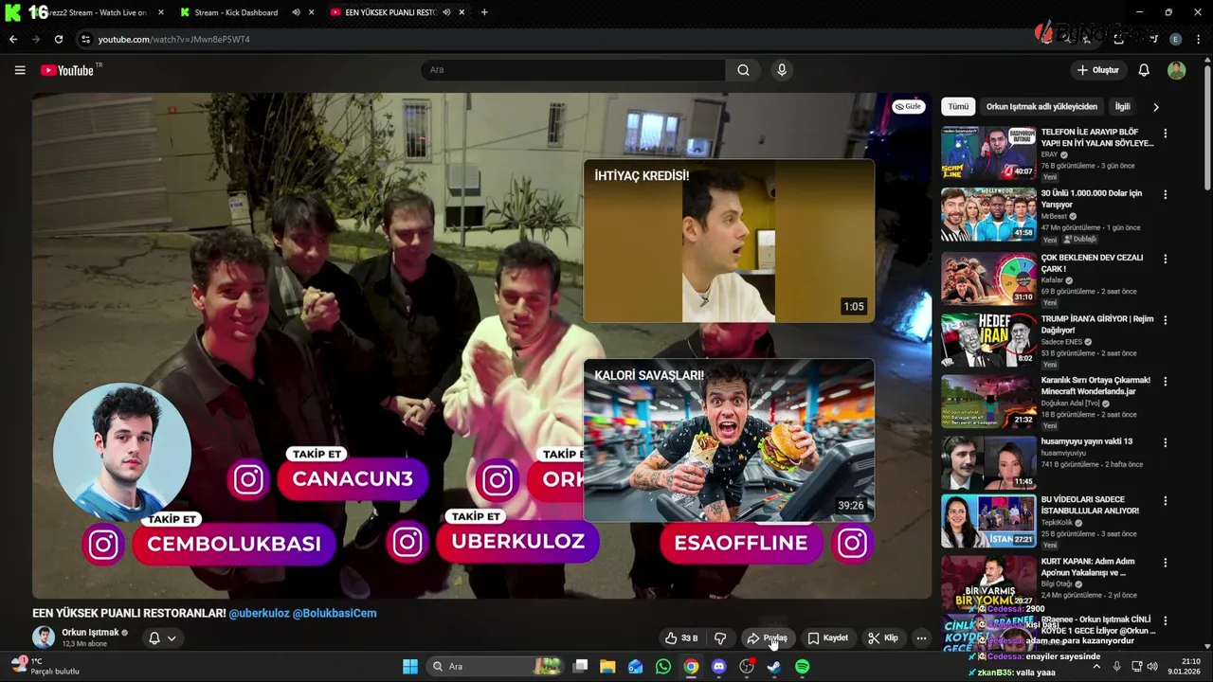The height and width of the screenshot is (682, 1213).
Task: Open Minecraft Wonderlands.jar video thumbnail
Action: point(988,401)
